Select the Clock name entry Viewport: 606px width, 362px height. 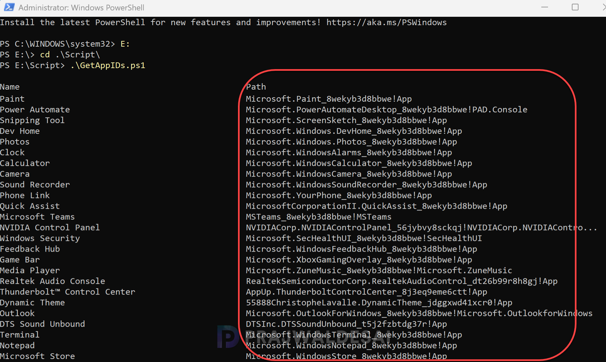point(12,153)
